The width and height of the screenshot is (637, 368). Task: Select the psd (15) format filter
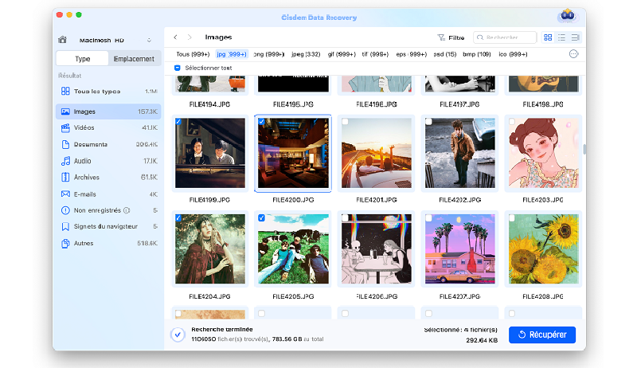click(446, 54)
